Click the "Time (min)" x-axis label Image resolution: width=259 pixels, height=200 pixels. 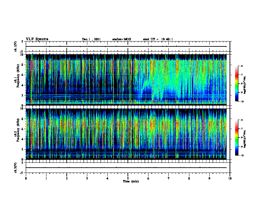point(131,181)
